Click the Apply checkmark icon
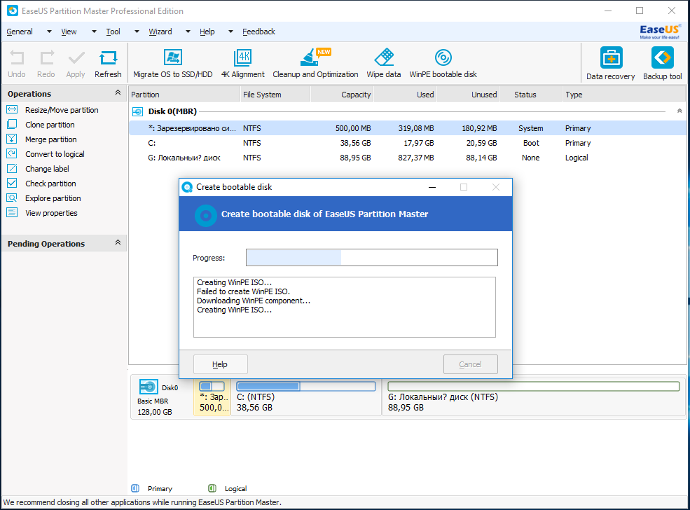 tap(76, 58)
